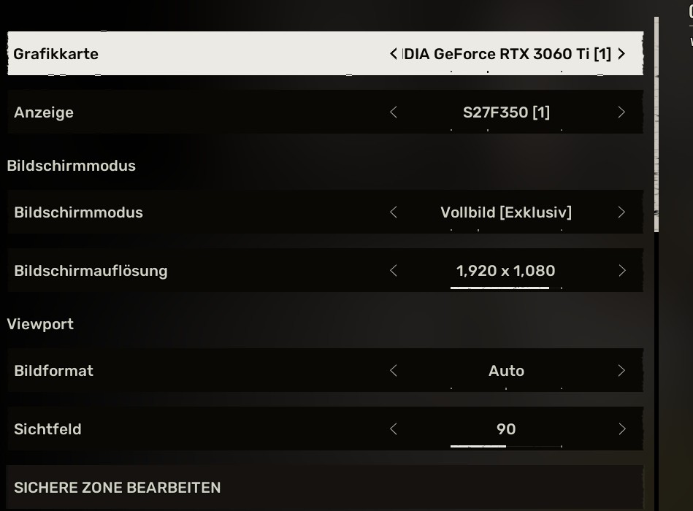Click left arrow beside Vollbild [Exklusiv]
The image size is (693, 511).
point(393,212)
